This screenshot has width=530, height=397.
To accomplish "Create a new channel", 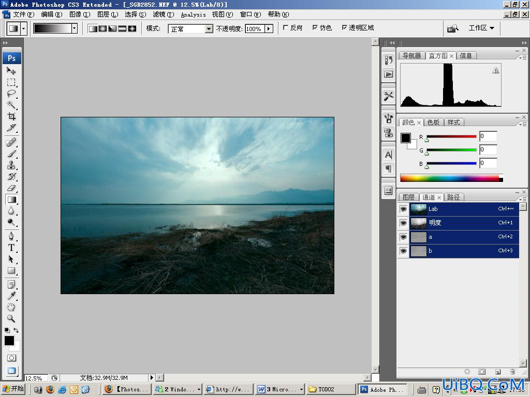I will [497, 372].
